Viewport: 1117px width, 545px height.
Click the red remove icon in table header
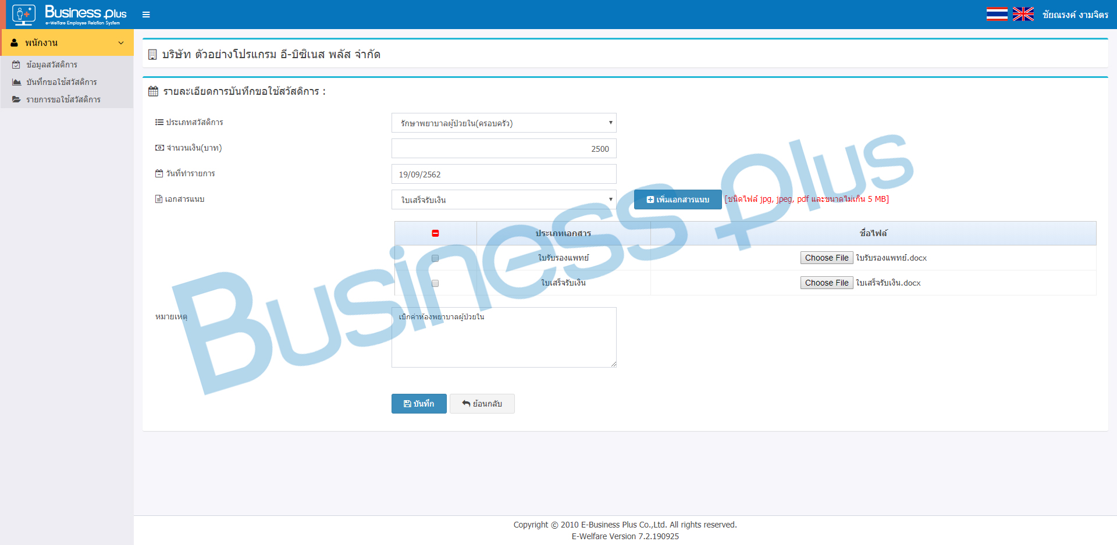[435, 233]
